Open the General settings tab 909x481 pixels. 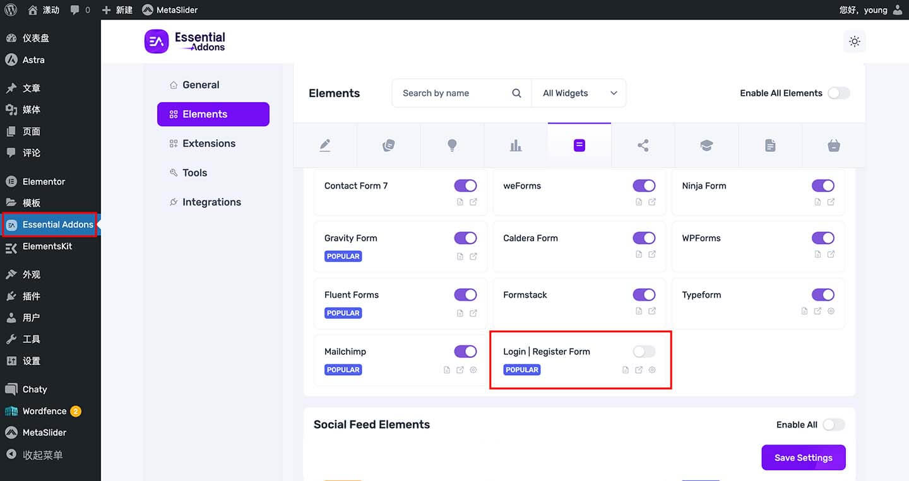[x=213, y=85]
